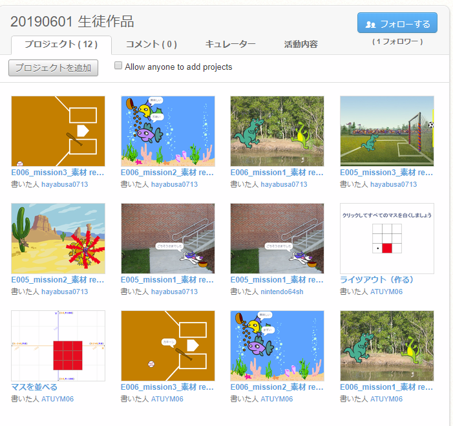
Task: Open the プロジェクト (12) tab
Action: coord(61,45)
